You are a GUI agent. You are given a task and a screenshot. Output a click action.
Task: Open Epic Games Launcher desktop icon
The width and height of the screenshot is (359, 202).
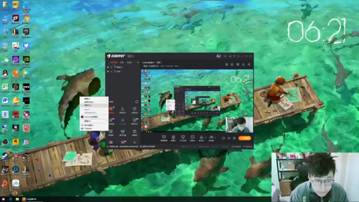pyautogui.click(x=26, y=33)
